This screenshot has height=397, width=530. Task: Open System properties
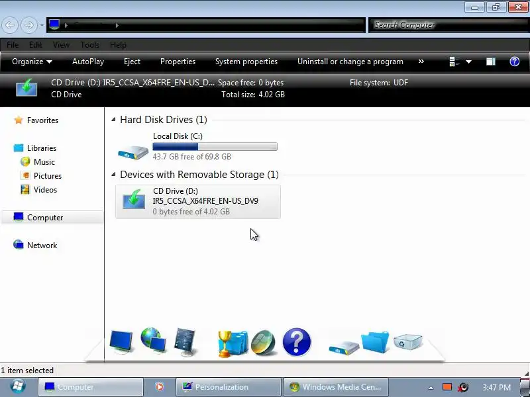click(246, 62)
